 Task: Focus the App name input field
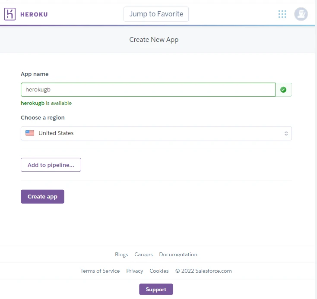(x=148, y=90)
